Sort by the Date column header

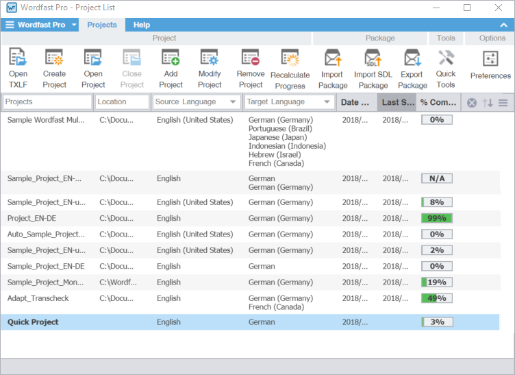pyautogui.click(x=357, y=102)
